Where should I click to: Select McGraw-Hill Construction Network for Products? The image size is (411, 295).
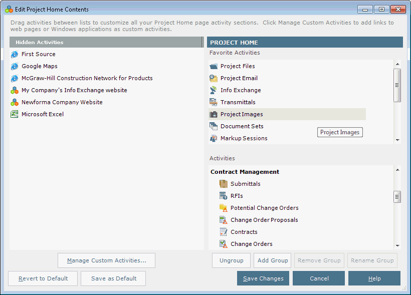[87, 78]
